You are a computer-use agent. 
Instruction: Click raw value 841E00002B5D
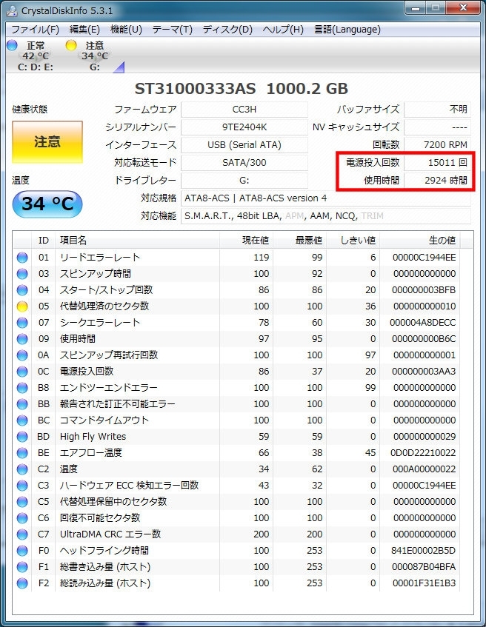[x=423, y=551]
